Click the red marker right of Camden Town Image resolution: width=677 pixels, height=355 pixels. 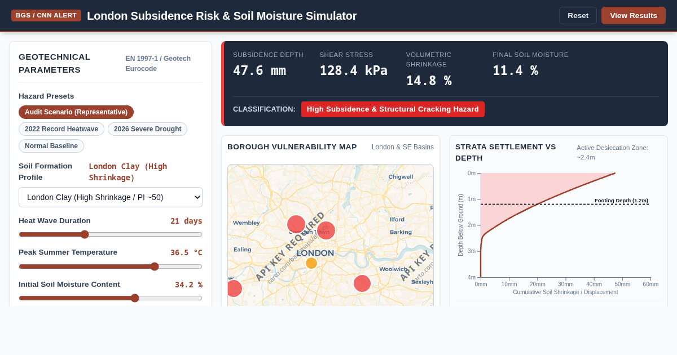[326, 230]
